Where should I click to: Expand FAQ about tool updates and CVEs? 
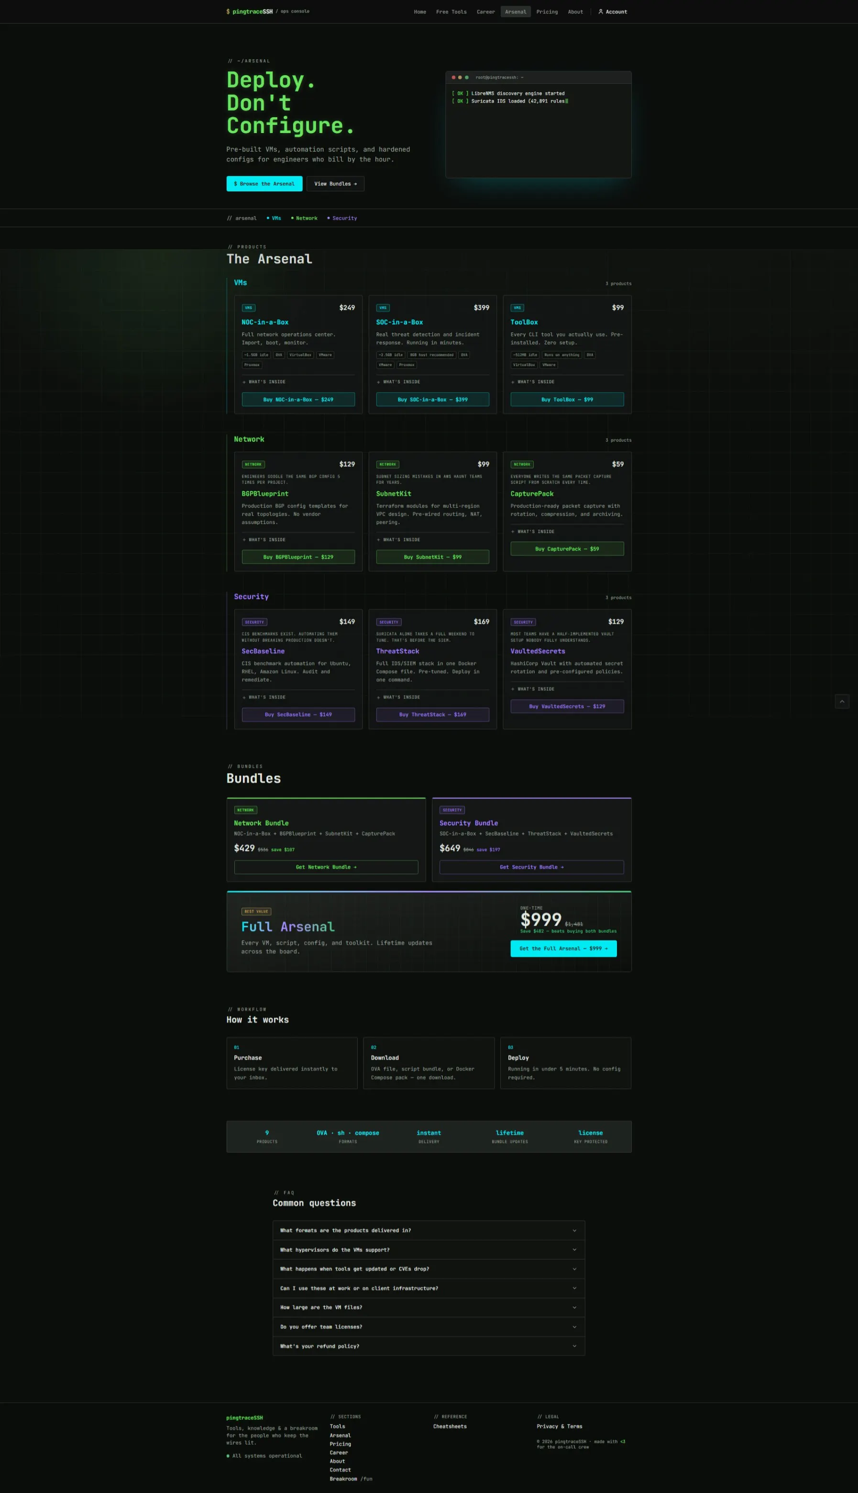[429, 1269]
